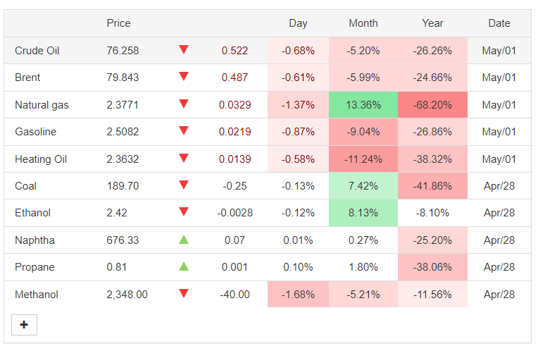Open the Brent commodity link

coord(27,78)
